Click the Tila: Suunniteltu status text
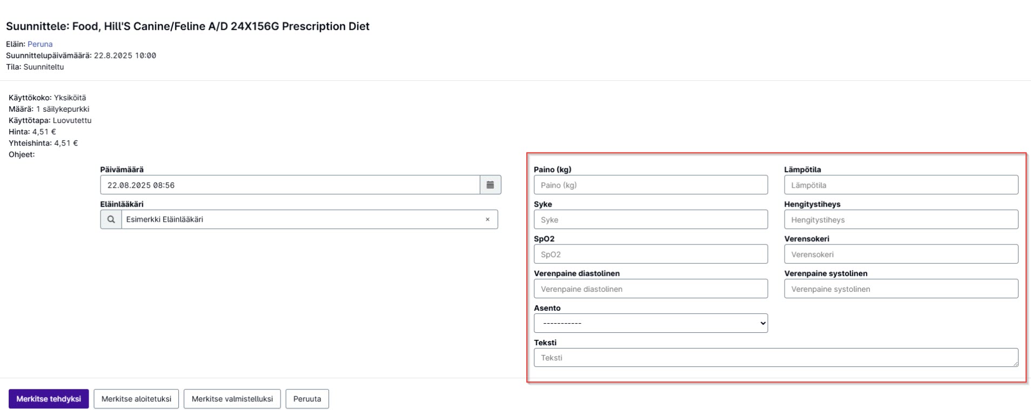The width and height of the screenshot is (1031, 410). (35, 67)
